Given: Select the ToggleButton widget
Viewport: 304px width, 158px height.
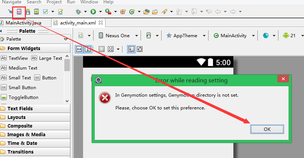Looking at the screenshot, I should tap(20, 97).
